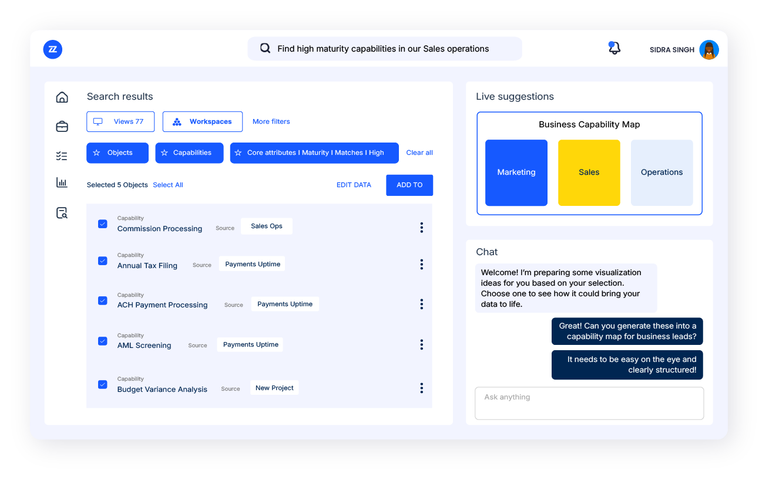Uncheck the Commission Processing checkbox

(103, 224)
